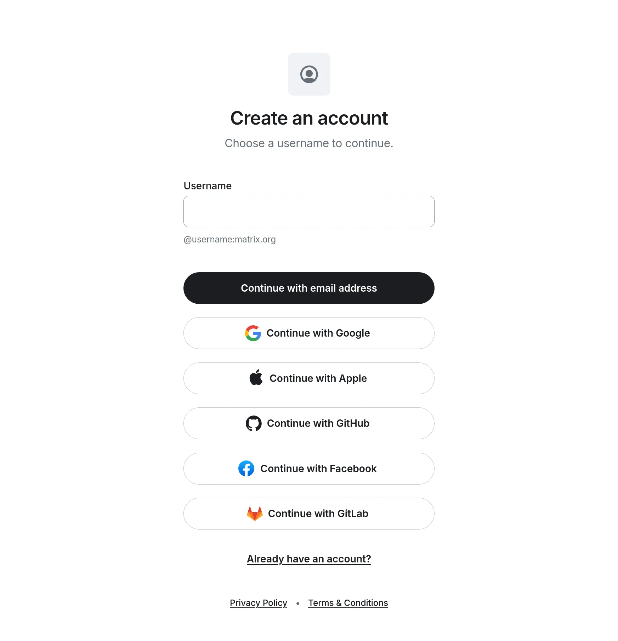
Task: Click the Choose a username subtitle
Action: (309, 143)
